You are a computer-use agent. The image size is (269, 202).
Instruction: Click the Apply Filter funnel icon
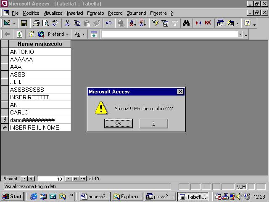pos(174,23)
